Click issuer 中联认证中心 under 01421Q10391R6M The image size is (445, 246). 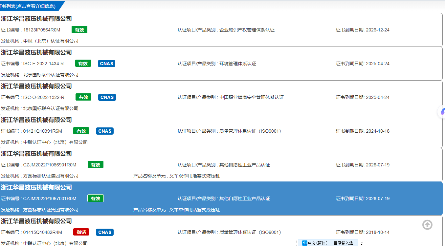coord(56,142)
